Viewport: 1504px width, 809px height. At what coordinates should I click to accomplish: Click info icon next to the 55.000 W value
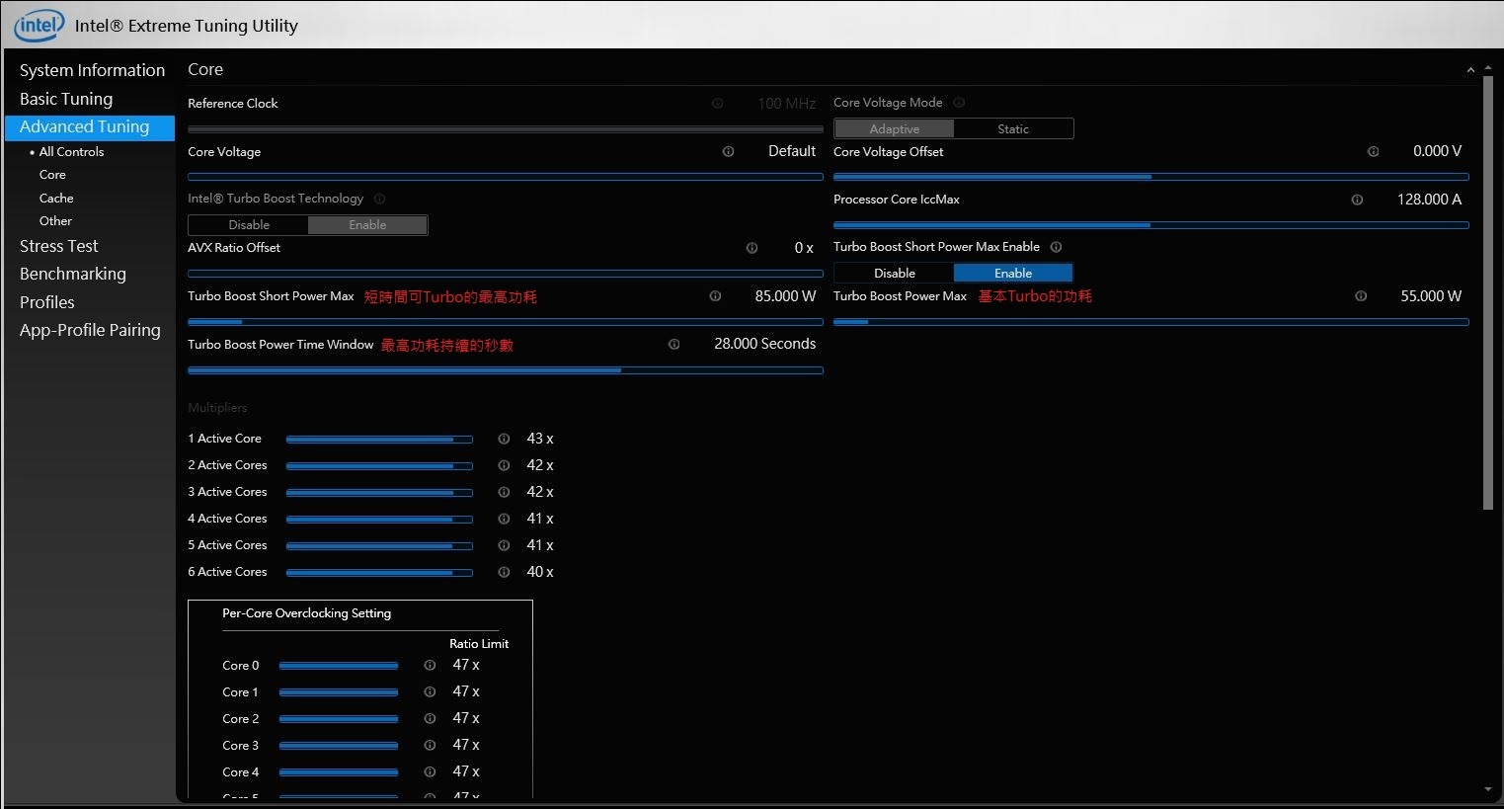(1361, 296)
